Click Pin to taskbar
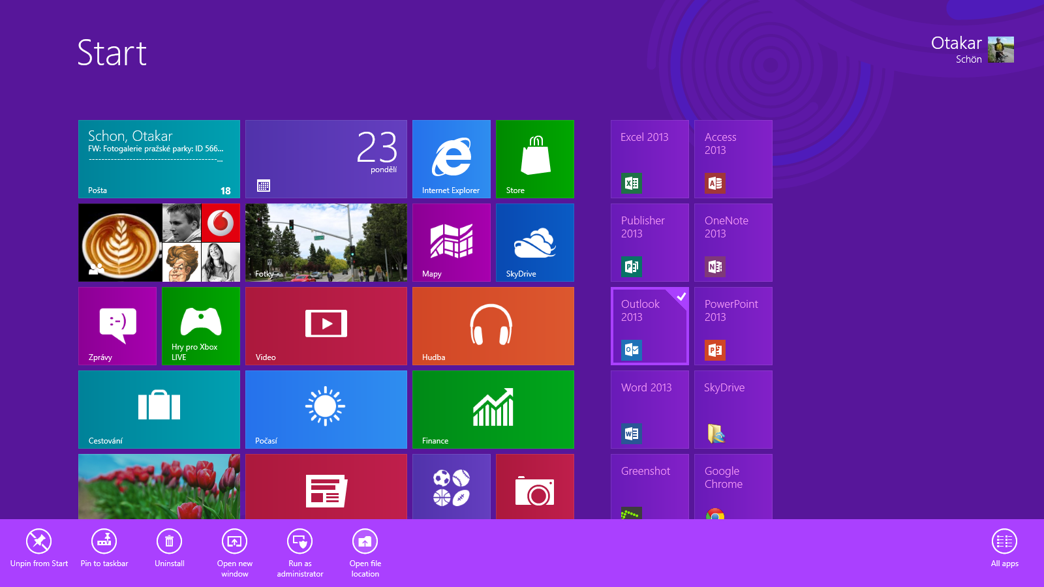This screenshot has height=587, width=1044. [x=104, y=549]
